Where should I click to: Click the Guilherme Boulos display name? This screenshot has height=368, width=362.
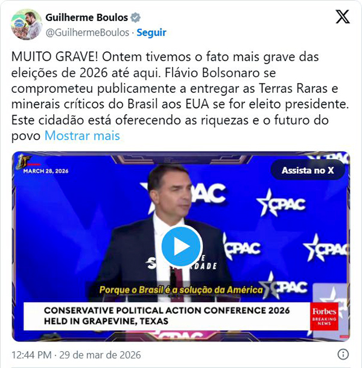[x=87, y=17]
